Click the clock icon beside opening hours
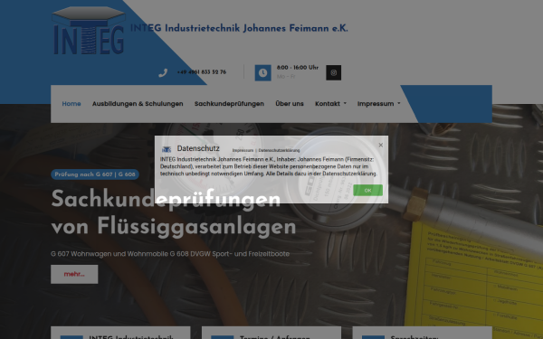This screenshot has height=339, width=543. click(262, 72)
